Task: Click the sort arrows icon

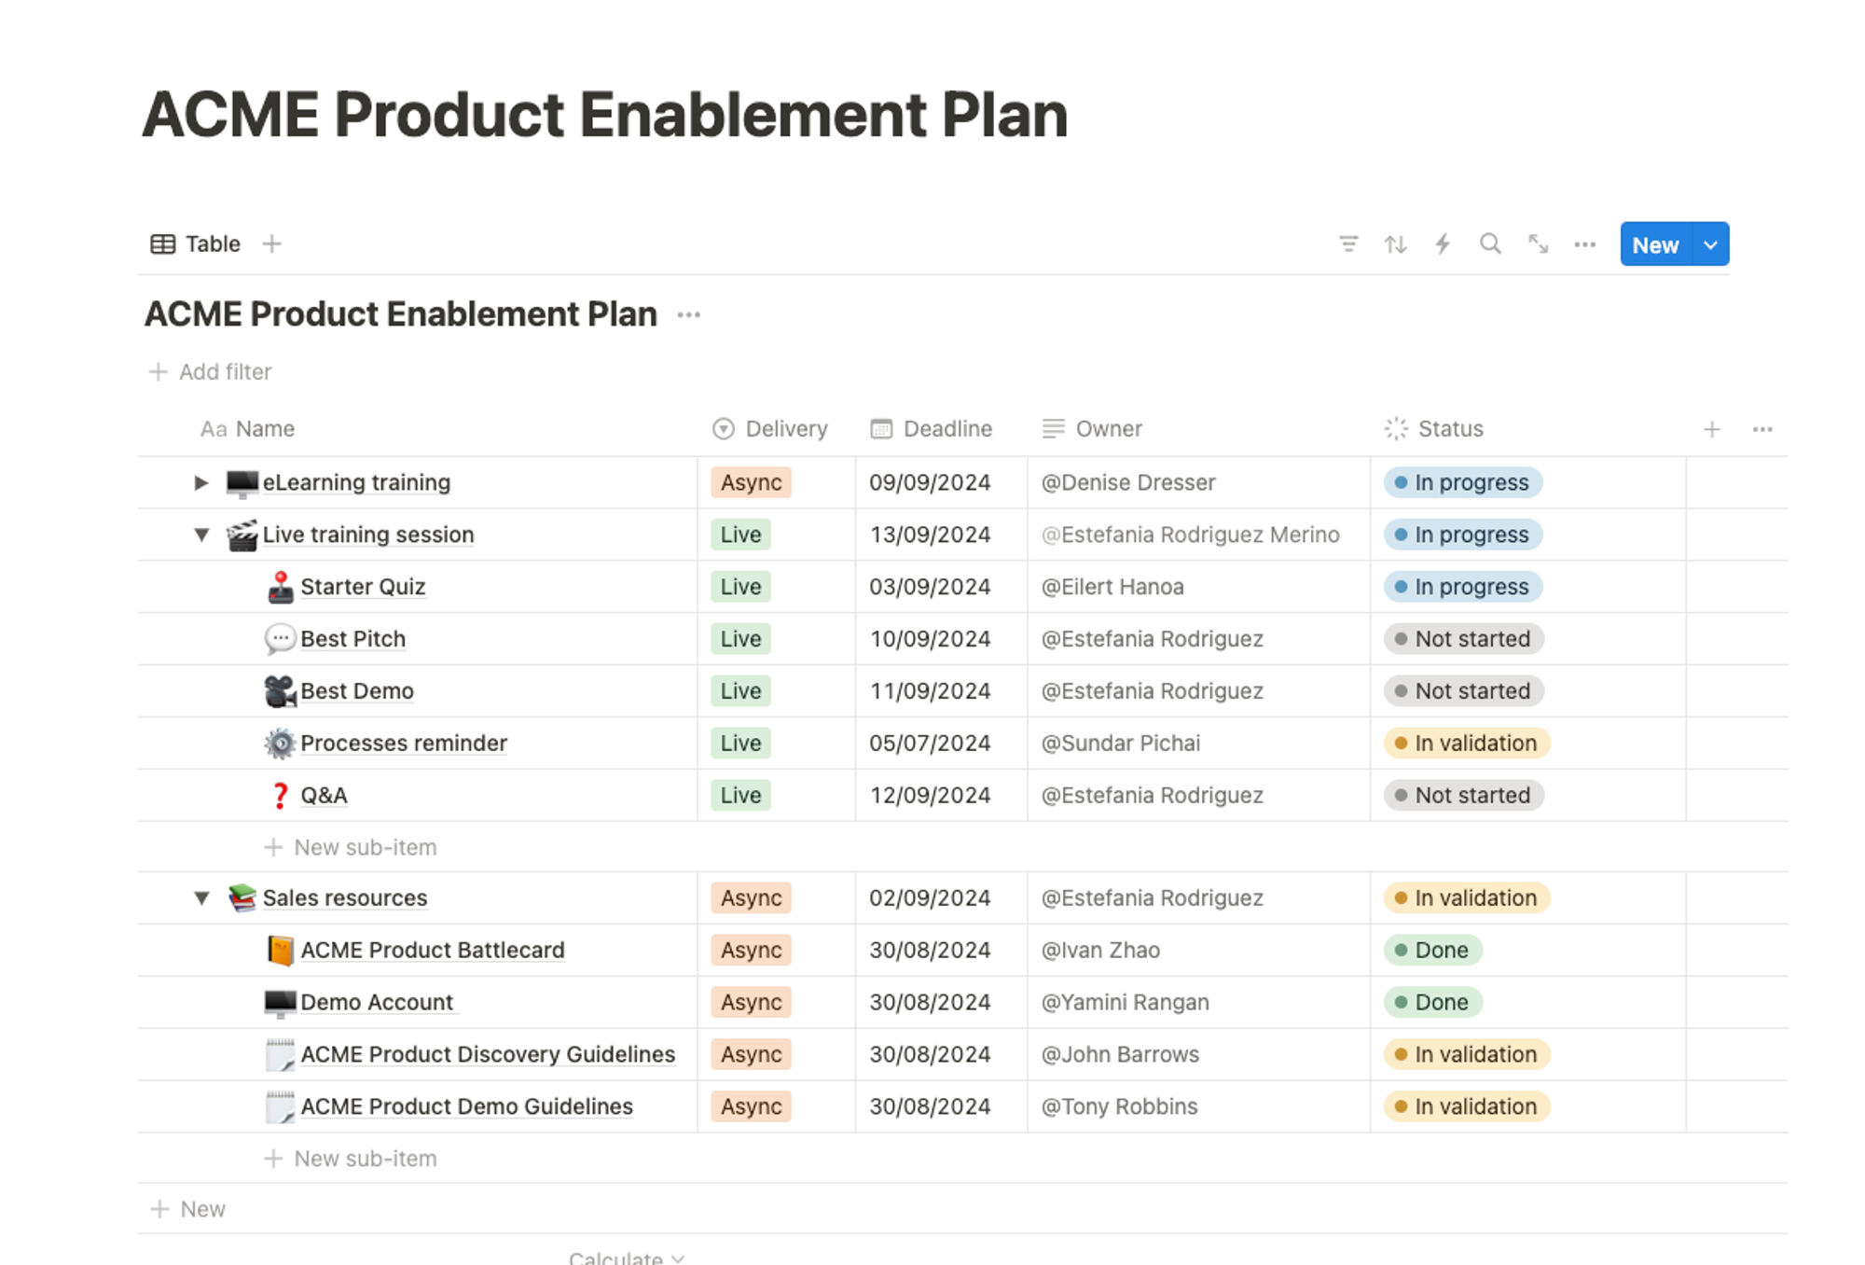Action: point(1395,244)
